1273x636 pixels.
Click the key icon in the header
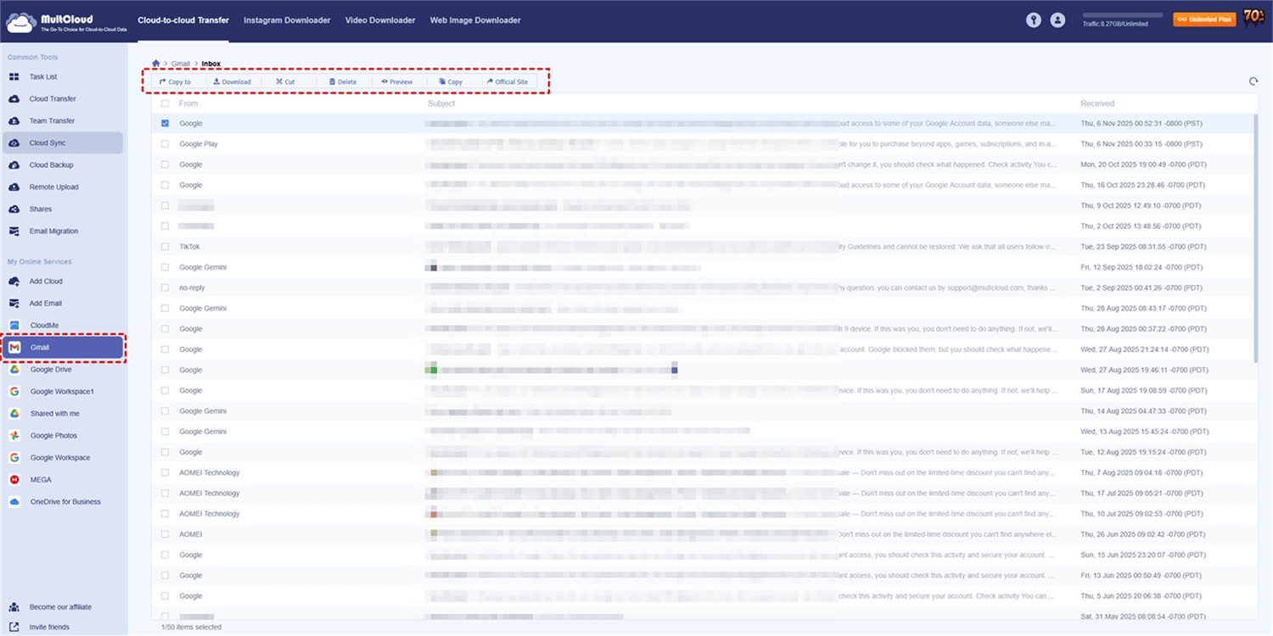point(1033,20)
